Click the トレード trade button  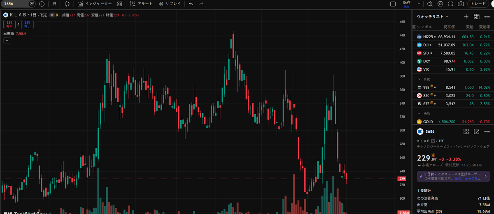point(479,4)
